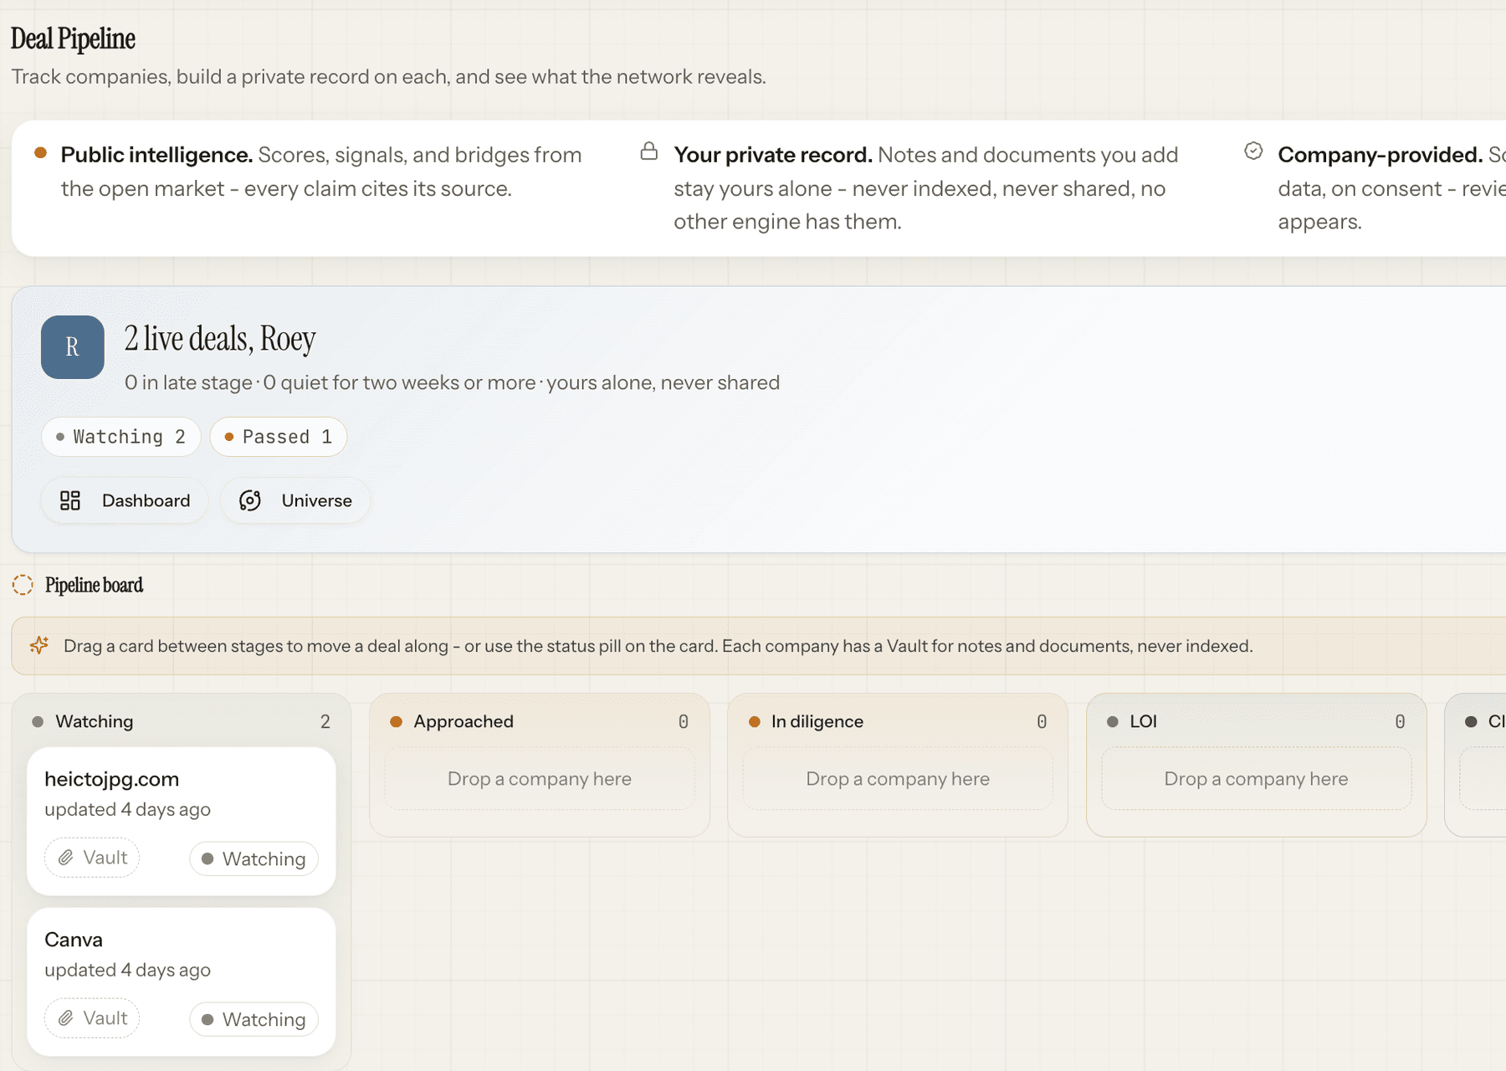
Task: Click the paperclip icon on Canva Vault
Action: tap(65, 1018)
